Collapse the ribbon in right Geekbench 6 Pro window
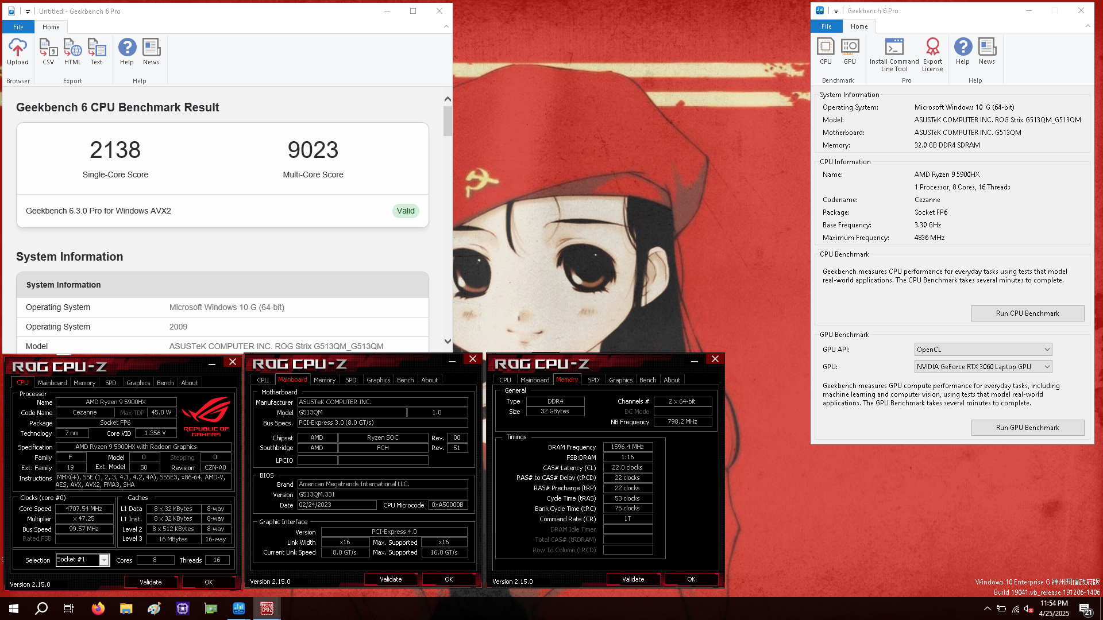Image resolution: width=1103 pixels, height=620 pixels. (1087, 26)
